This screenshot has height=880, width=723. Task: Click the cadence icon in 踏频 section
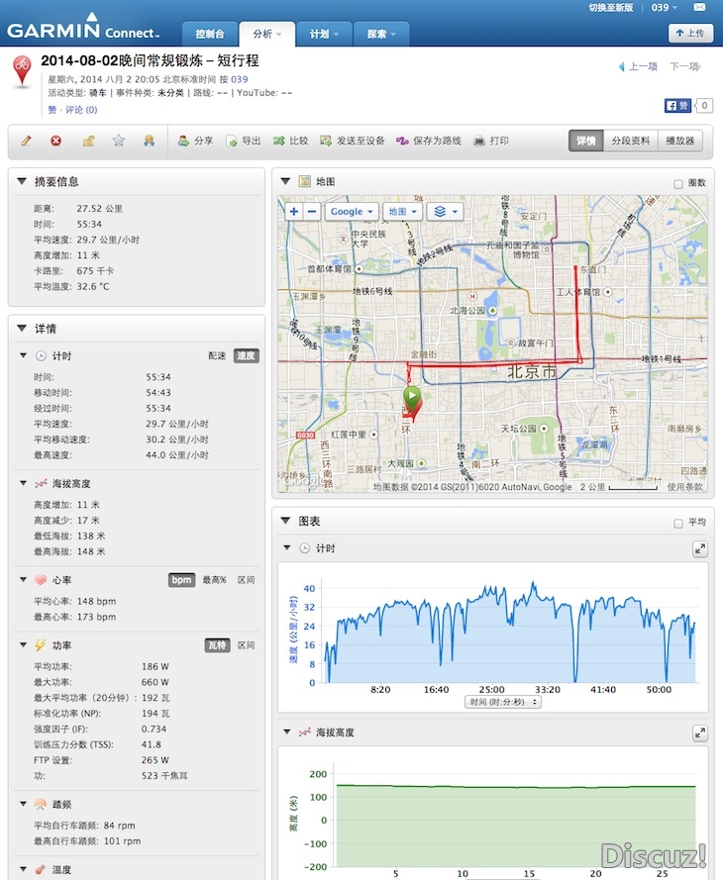41,804
